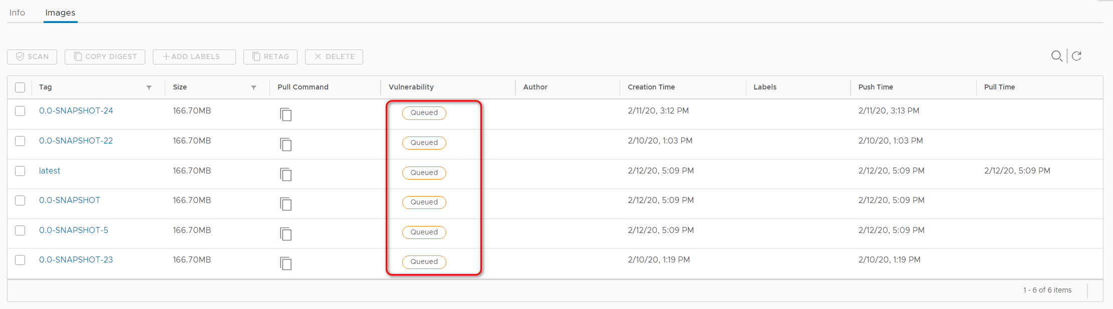Click the Pull Time column header
The width and height of the screenshot is (1113, 309).
coord(999,87)
